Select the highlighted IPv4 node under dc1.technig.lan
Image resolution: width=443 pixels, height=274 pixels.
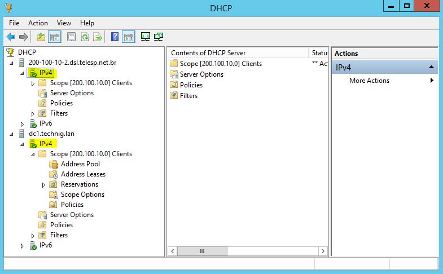(x=46, y=144)
